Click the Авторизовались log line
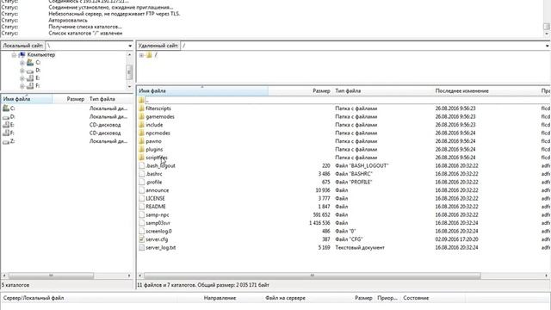Viewport: 551px width, 310px height. coord(68,21)
